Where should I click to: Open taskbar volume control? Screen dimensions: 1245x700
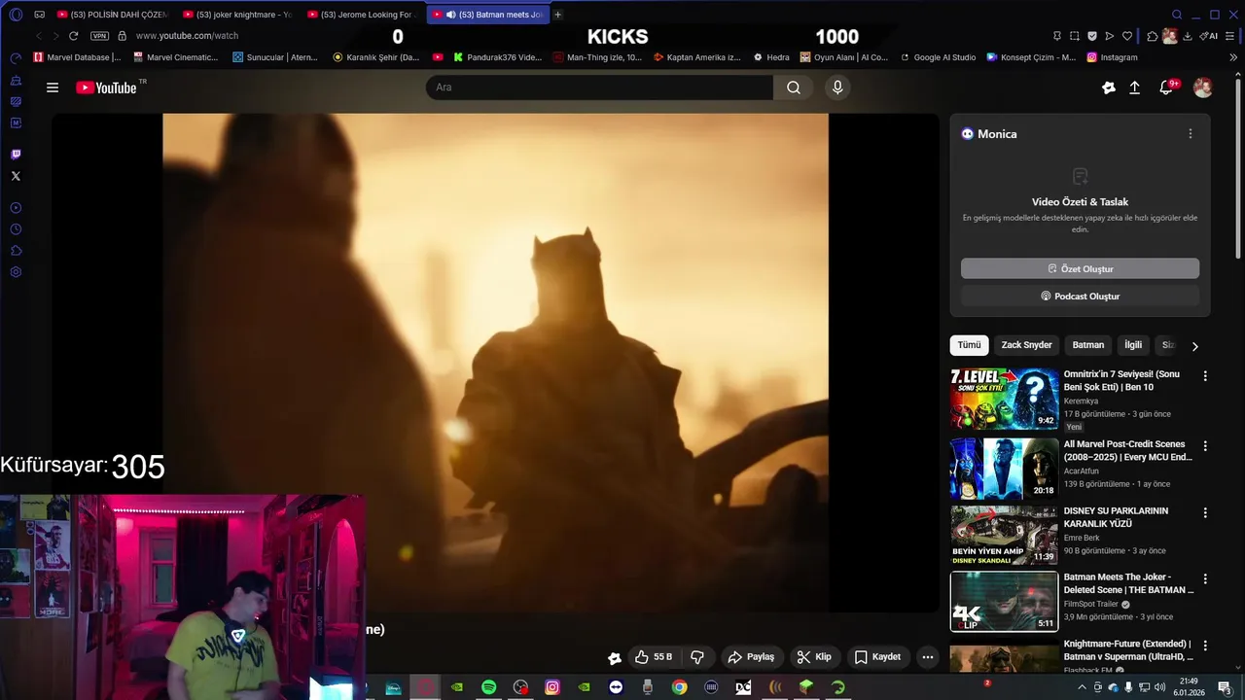click(1159, 688)
